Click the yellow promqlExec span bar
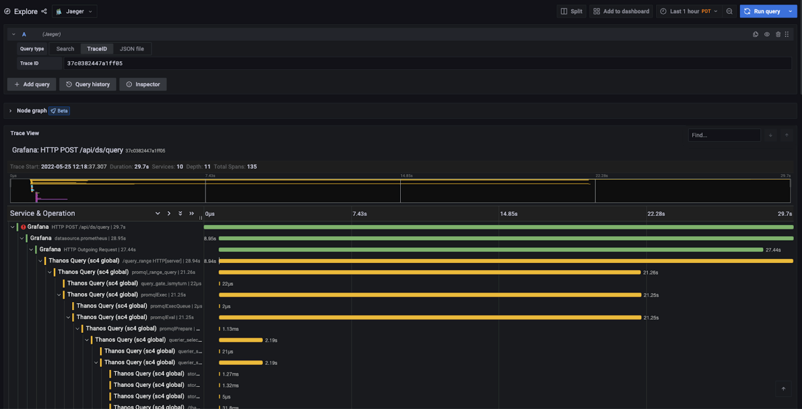 [x=429, y=295]
